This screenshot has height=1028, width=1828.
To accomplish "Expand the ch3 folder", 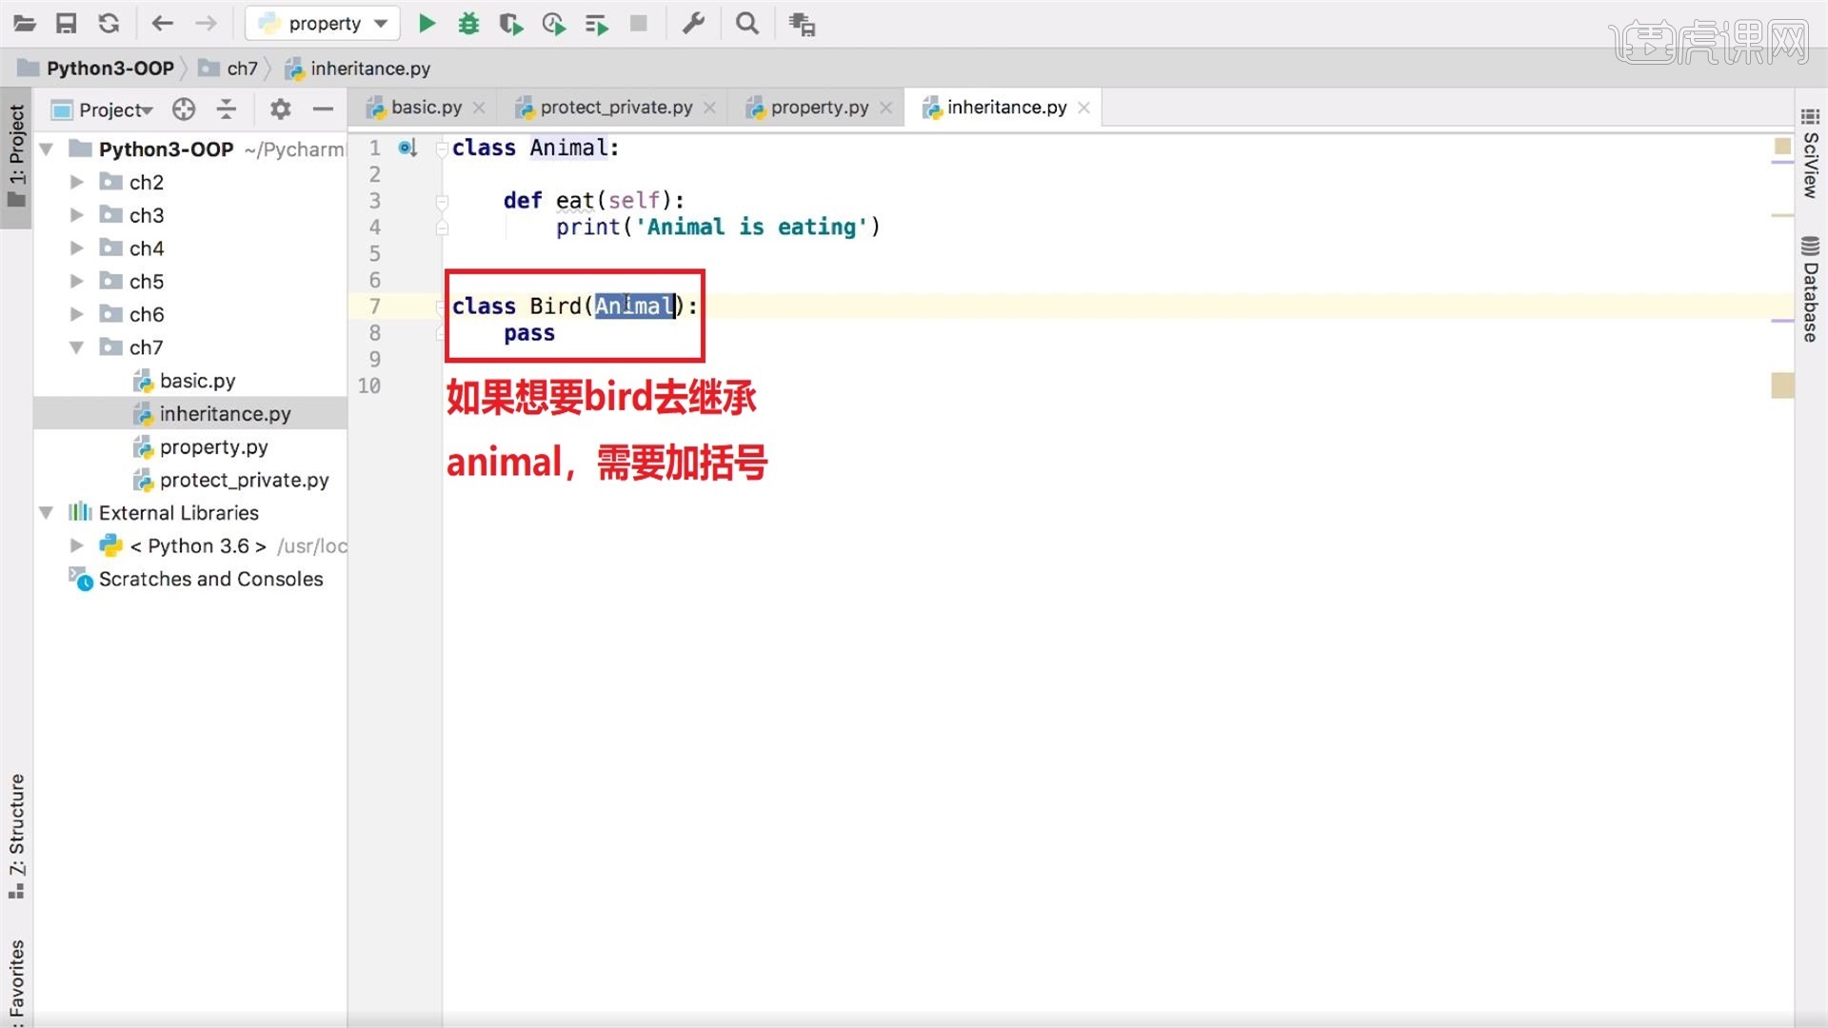I will click(76, 215).
